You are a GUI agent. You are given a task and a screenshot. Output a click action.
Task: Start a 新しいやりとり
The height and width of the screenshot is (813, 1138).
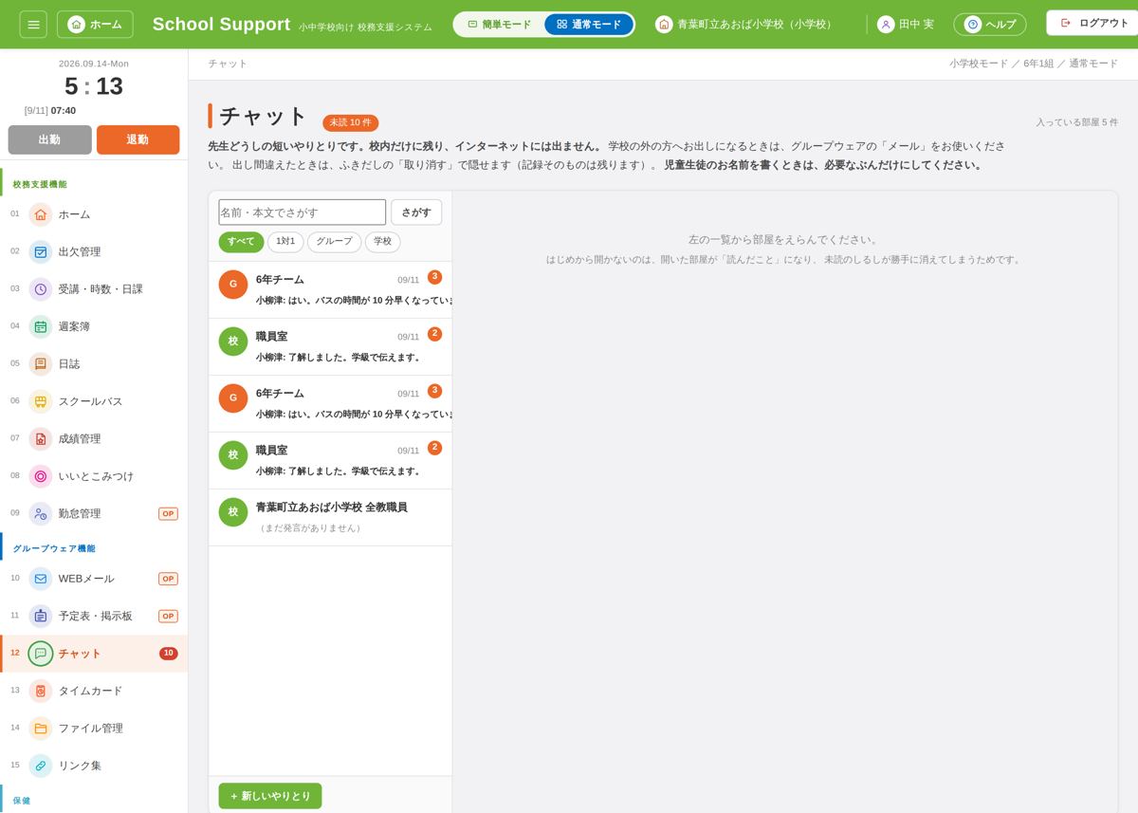click(x=270, y=796)
